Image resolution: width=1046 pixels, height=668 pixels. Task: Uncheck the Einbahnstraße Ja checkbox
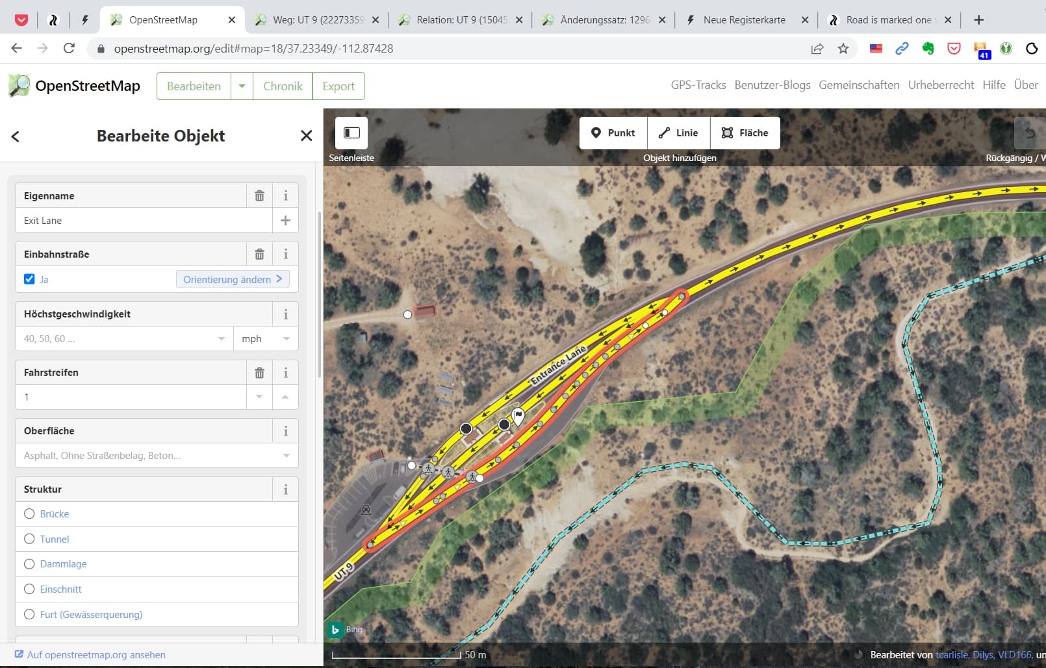click(x=29, y=279)
